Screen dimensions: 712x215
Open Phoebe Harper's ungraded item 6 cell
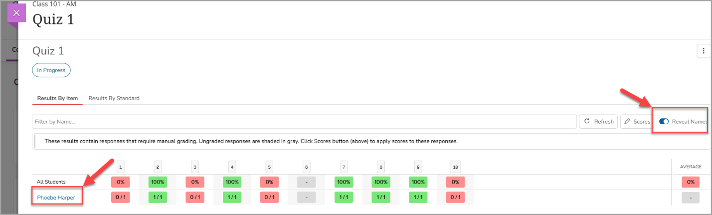coord(306,198)
